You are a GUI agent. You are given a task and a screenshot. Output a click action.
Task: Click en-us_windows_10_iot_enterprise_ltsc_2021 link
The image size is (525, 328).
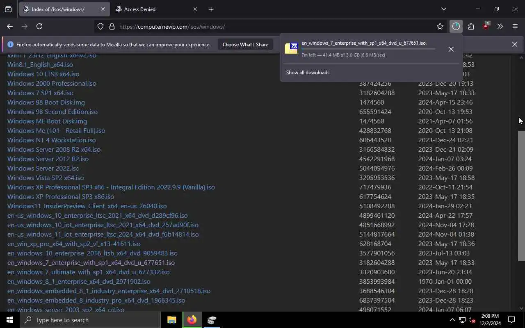click(103, 225)
